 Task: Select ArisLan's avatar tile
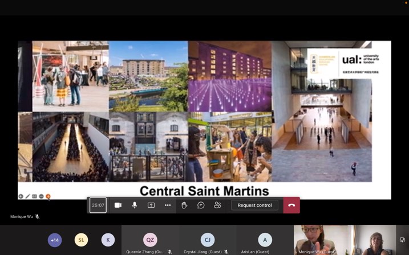click(265, 240)
